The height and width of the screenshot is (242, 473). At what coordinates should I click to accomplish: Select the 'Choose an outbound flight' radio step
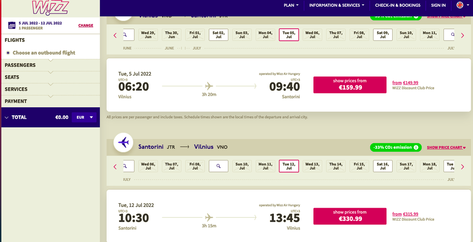[8, 53]
